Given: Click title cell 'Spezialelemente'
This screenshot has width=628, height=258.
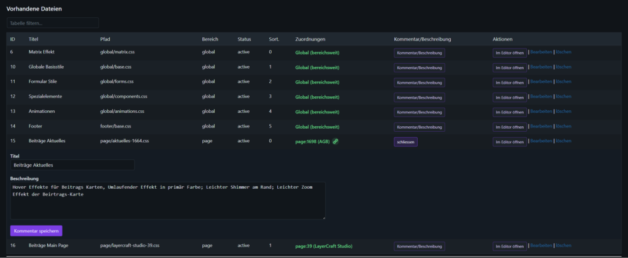Looking at the screenshot, I should [45, 96].
